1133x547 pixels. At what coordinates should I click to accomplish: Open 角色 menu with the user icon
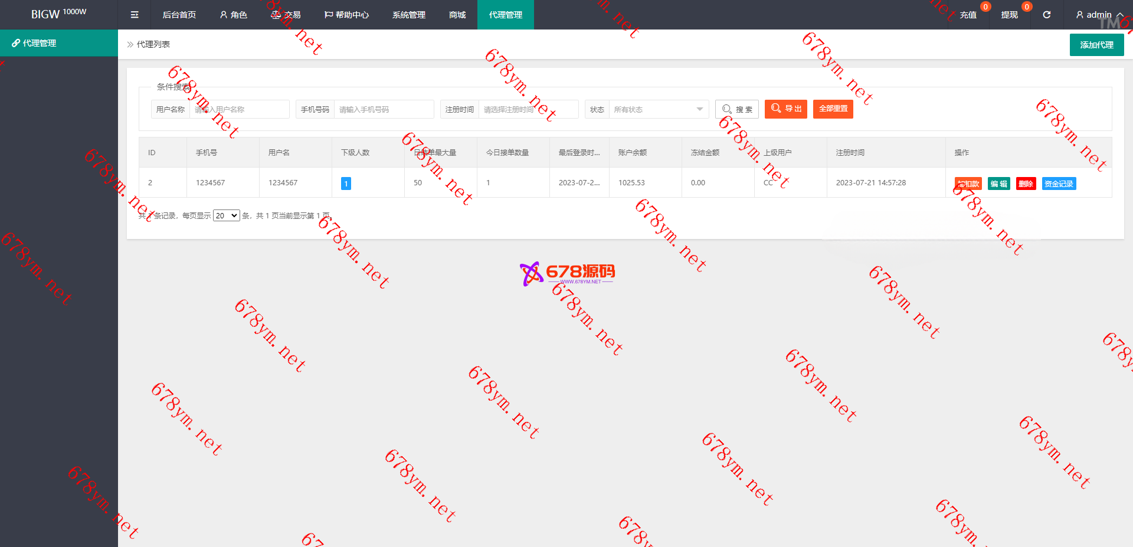coord(233,15)
